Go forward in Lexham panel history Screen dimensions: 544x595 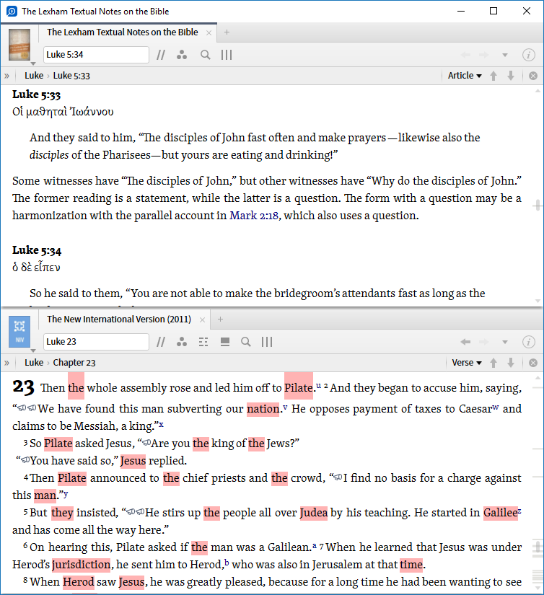click(x=483, y=55)
